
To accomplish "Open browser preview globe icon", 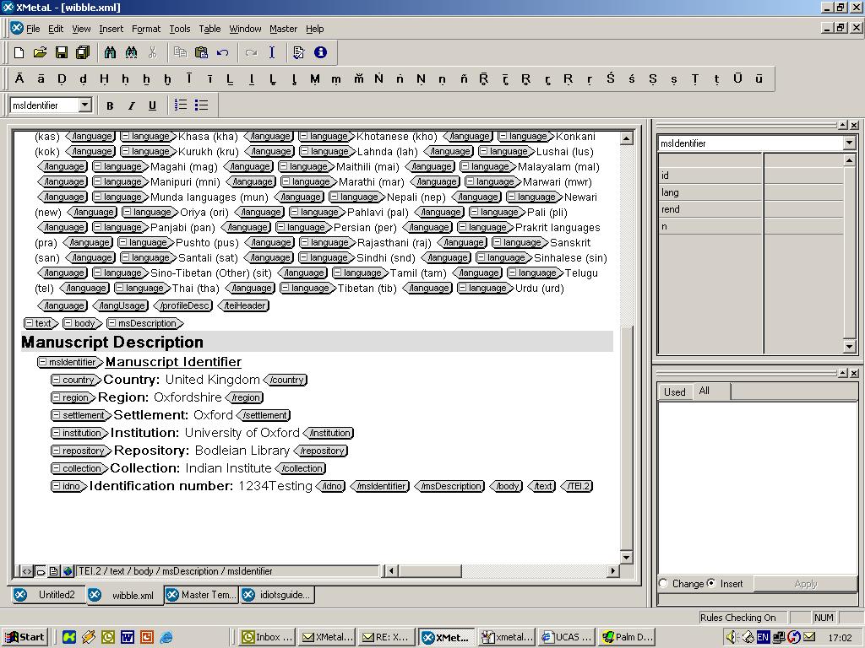I will (68, 571).
